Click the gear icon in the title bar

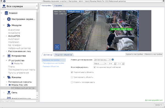click(x=4, y=1)
